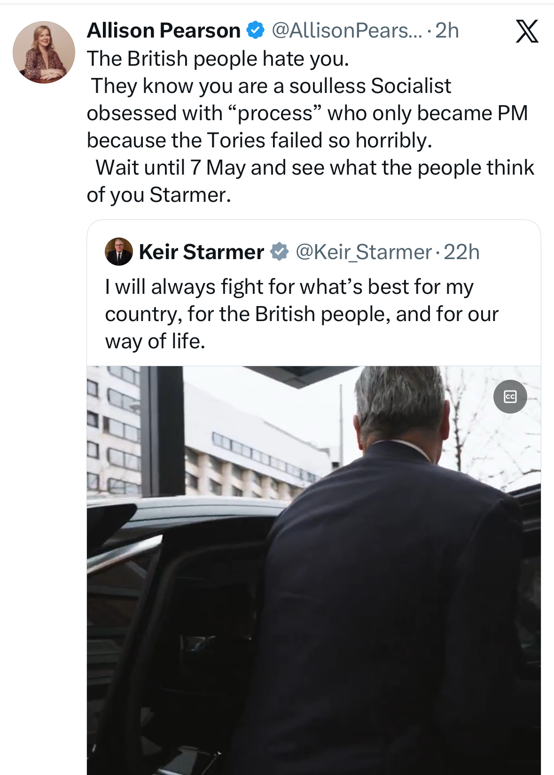
Task: Click the 2h timestamp
Action: pyautogui.click(x=447, y=31)
